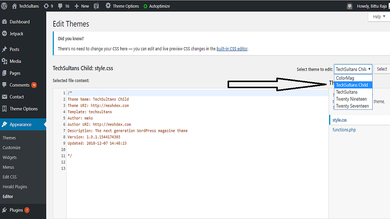Open the Editor submenu
This screenshot has height=219, width=390.
click(8, 196)
